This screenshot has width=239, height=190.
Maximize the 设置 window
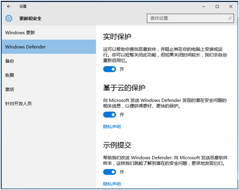point(217,6)
